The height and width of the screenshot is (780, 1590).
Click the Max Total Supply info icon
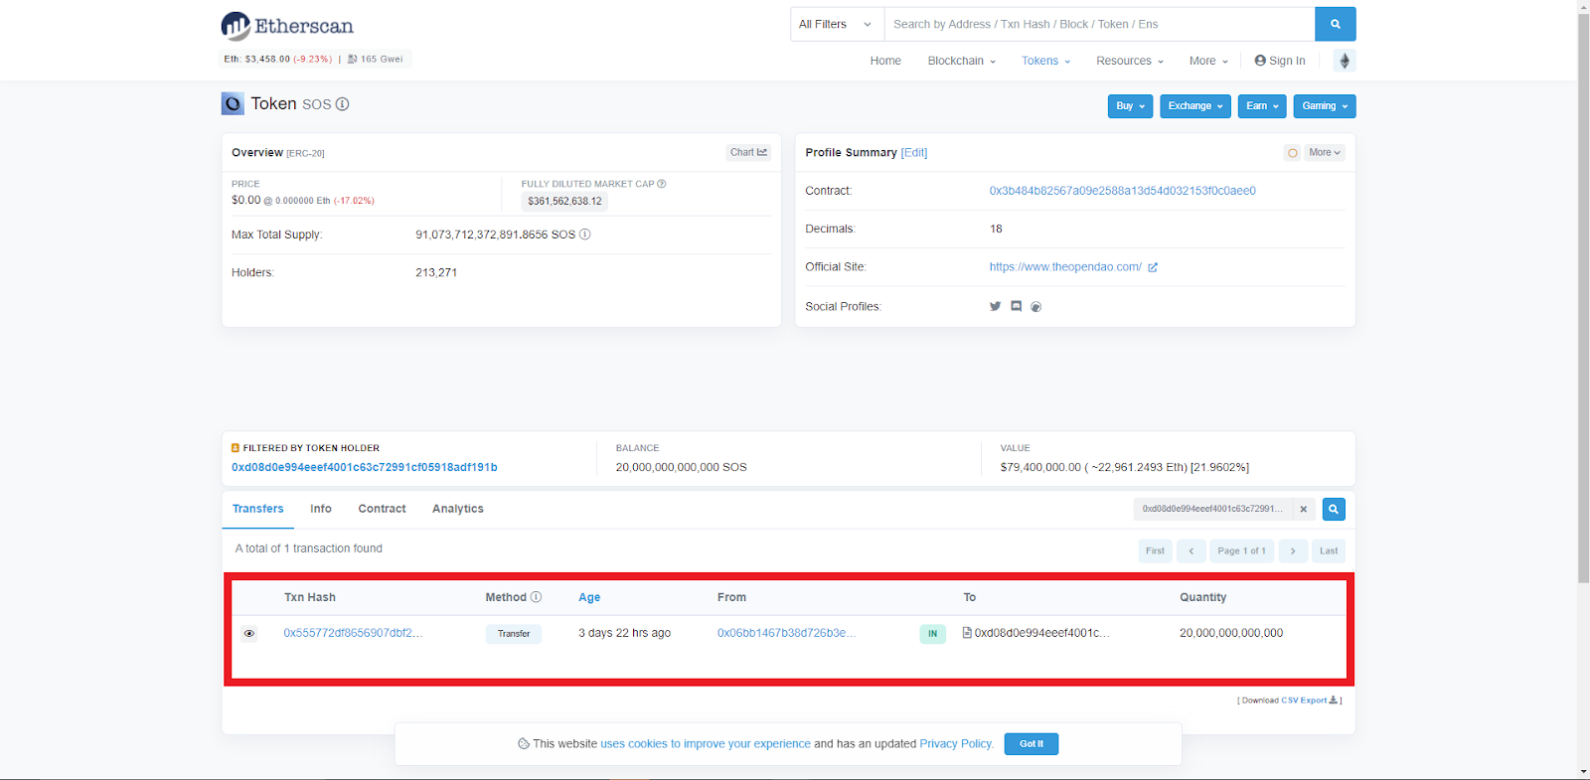(x=585, y=234)
